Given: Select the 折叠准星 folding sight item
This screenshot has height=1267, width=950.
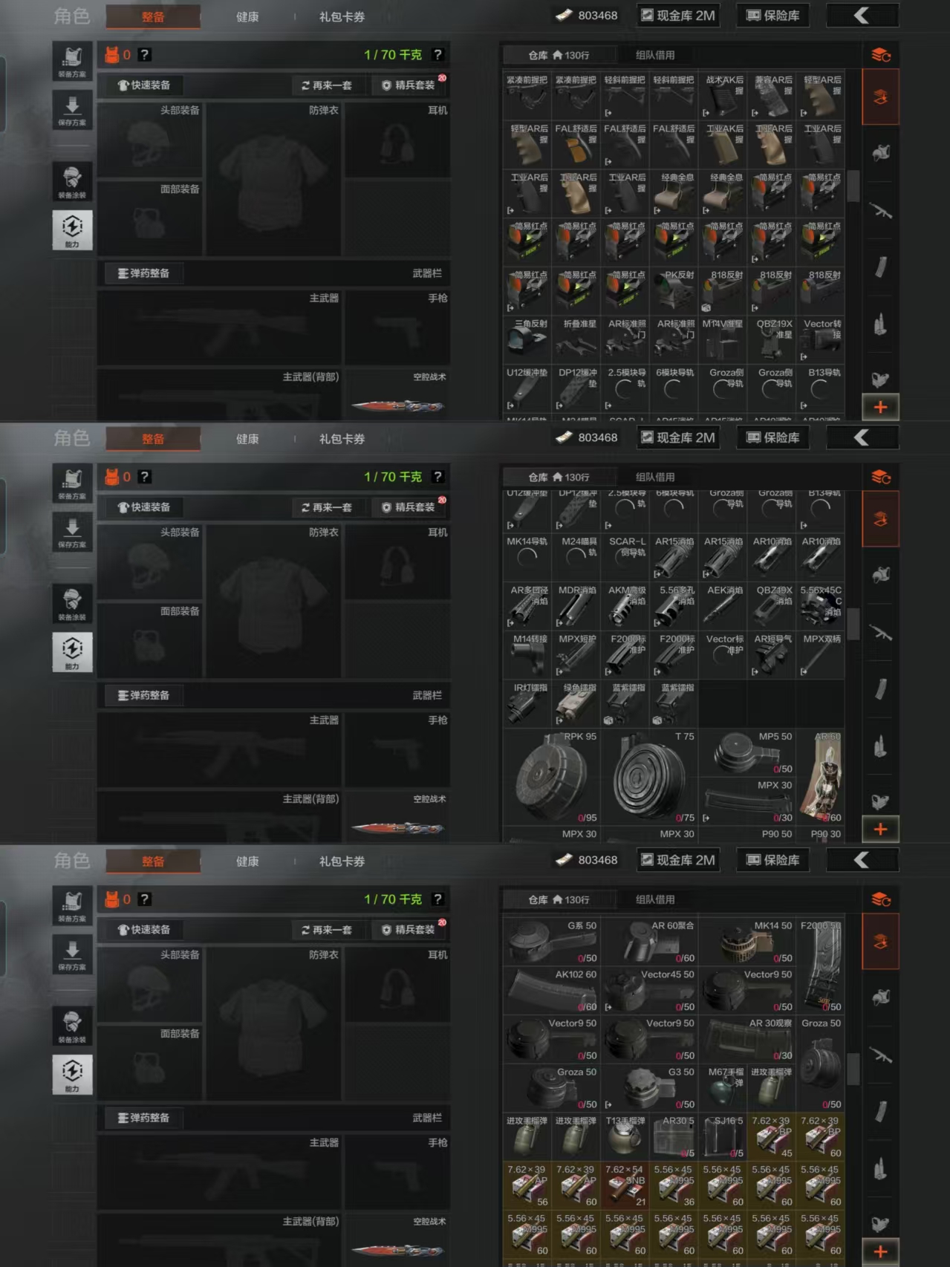Looking at the screenshot, I should pyautogui.click(x=576, y=340).
